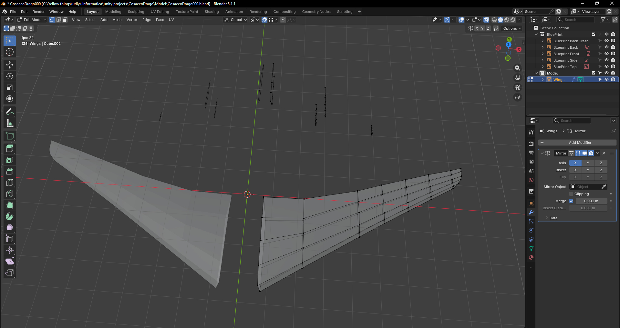This screenshot has height=328, width=620.
Task: Open Global transform orientation dropdown
Action: [x=235, y=20]
